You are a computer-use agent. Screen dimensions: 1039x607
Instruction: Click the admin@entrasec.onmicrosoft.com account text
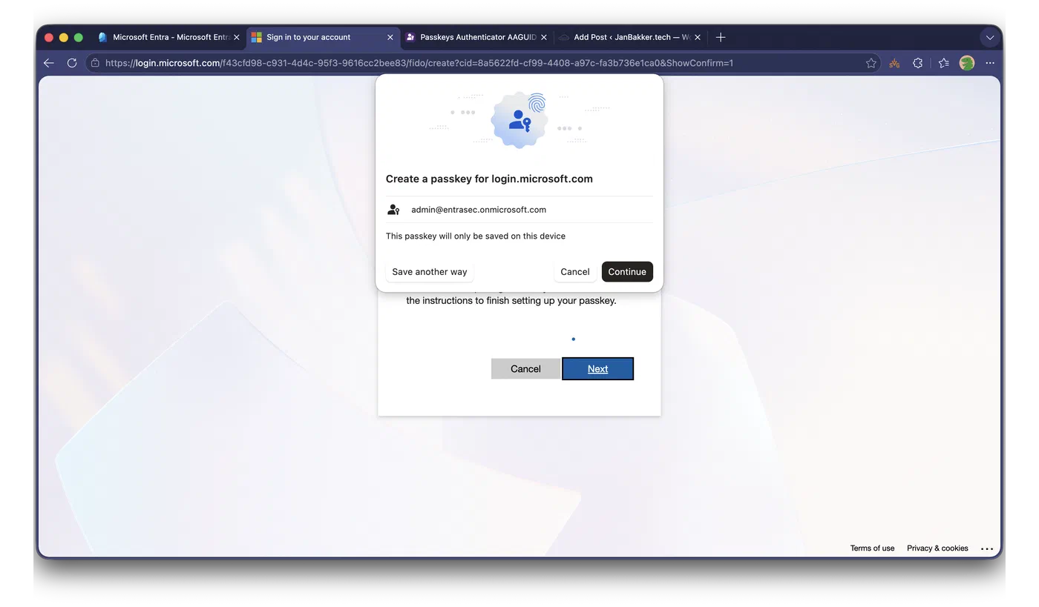(479, 210)
